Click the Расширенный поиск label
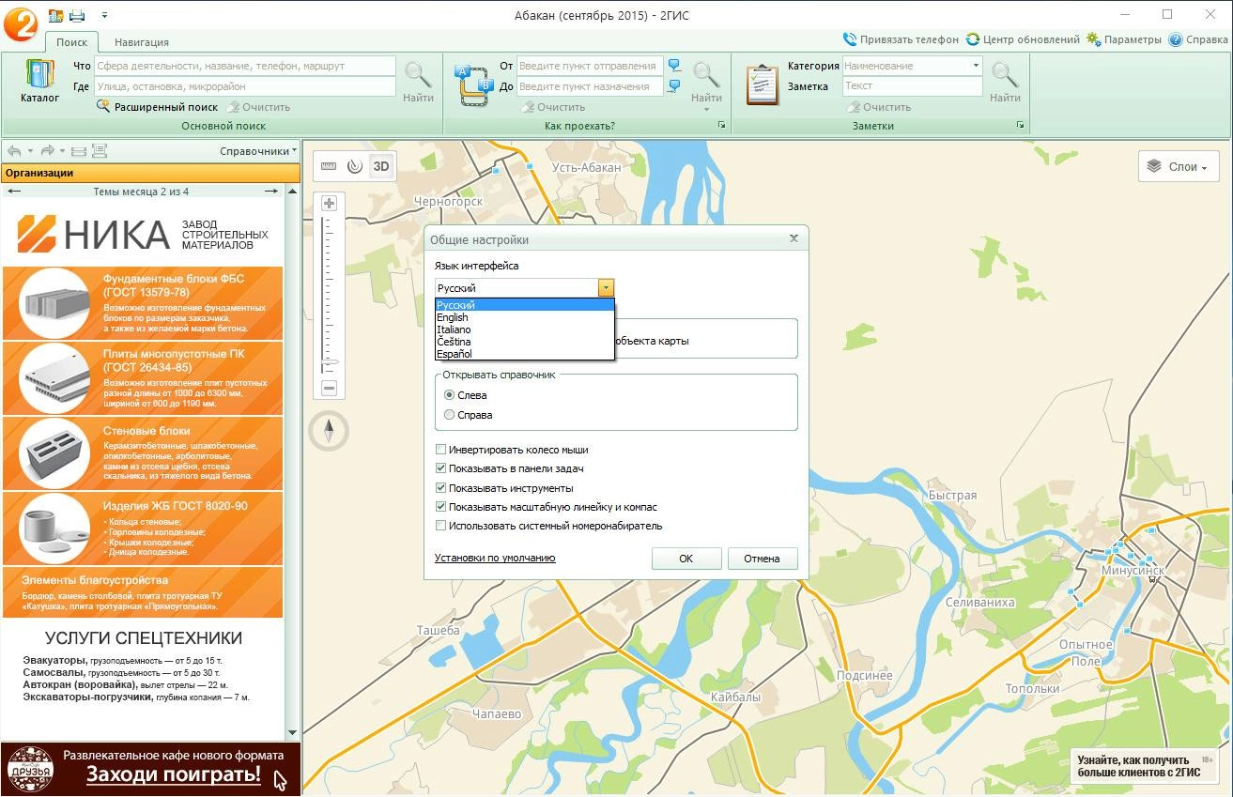This screenshot has width=1233, height=797. click(x=166, y=107)
